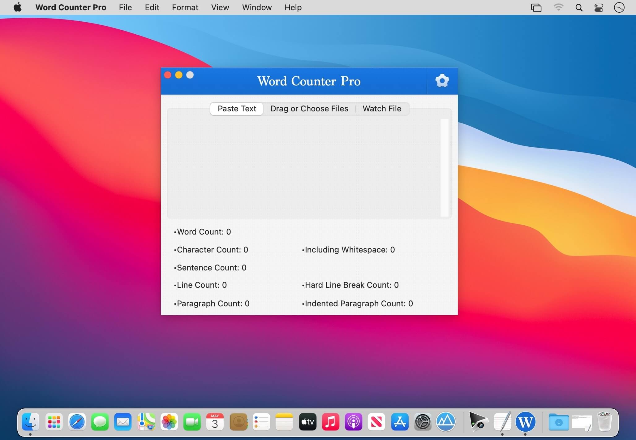Open the Window menu
Screen dimensions: 636x440
tap(257, 7)
